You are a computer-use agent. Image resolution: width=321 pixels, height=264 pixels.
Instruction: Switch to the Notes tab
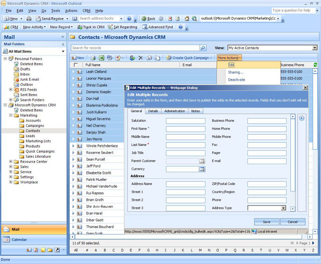(x=196, y=111)
